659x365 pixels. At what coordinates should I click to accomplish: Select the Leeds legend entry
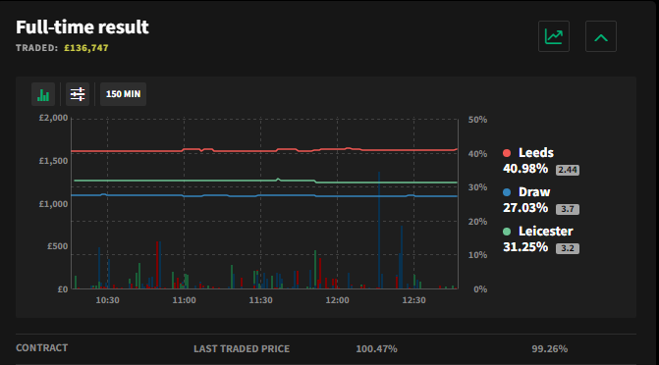pyautogui.click(x=536, y=152)
